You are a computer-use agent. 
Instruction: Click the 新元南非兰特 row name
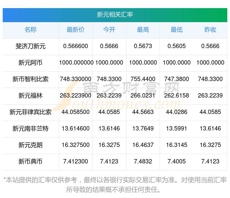click(31, 129)
